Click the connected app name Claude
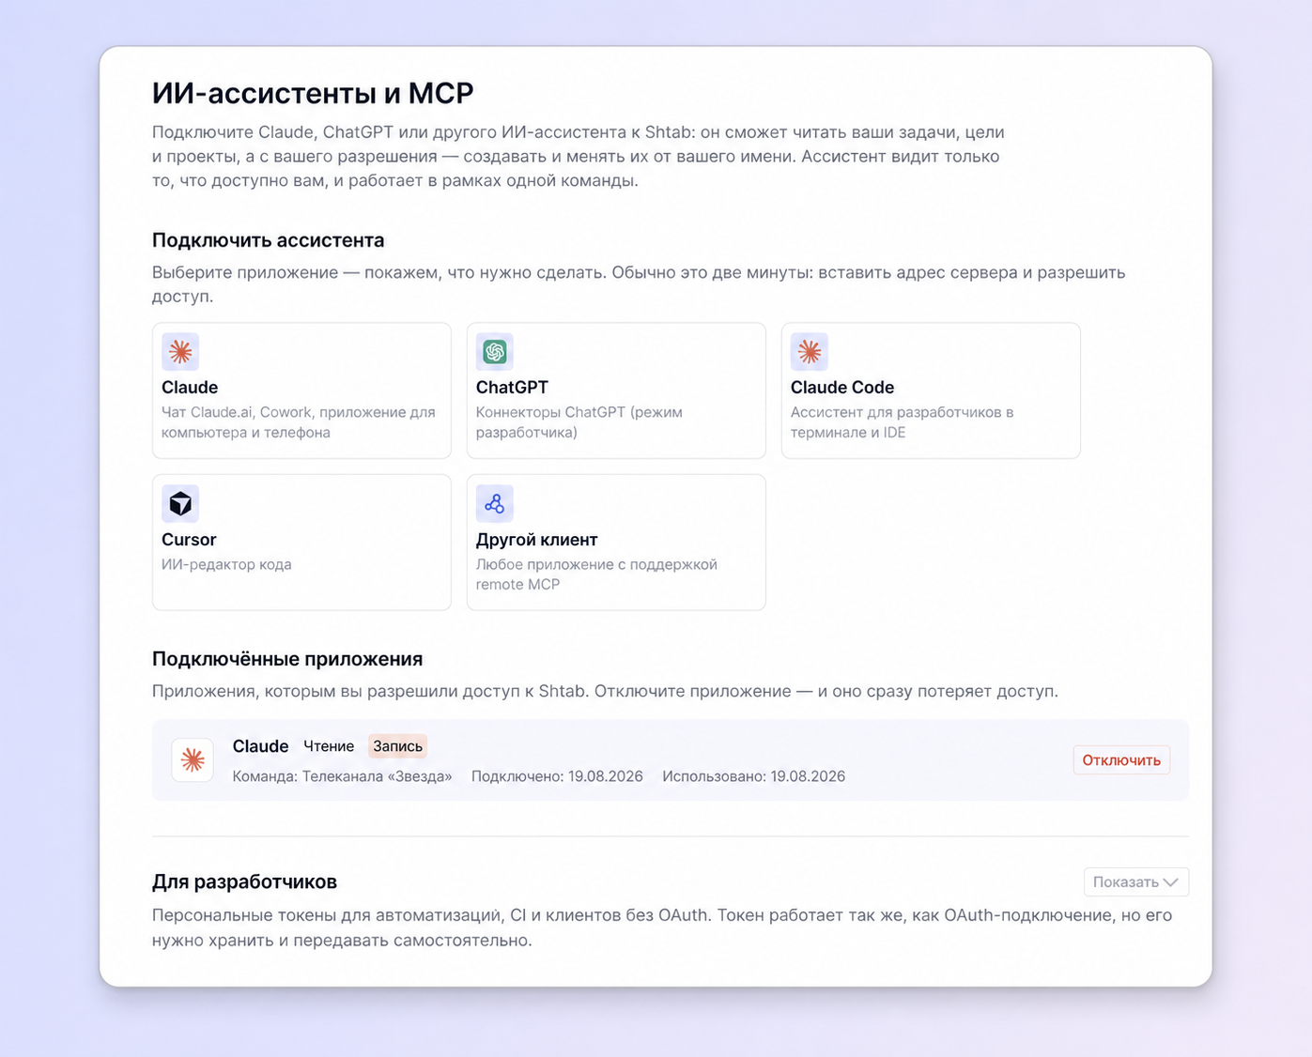 pyautogui.click(x=260, y=746)
